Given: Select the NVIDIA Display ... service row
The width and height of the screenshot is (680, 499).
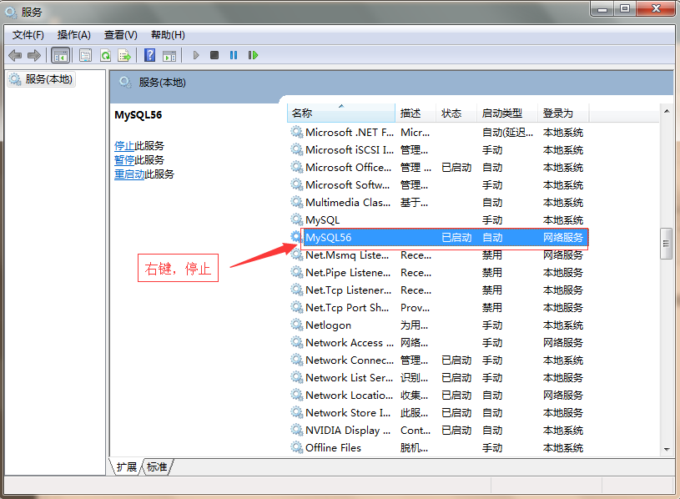Looking at the screenshot, I should pos(437,431).
